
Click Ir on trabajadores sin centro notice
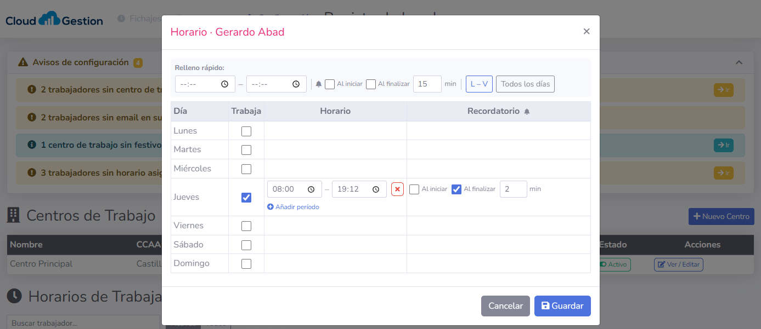coord(723,90)
